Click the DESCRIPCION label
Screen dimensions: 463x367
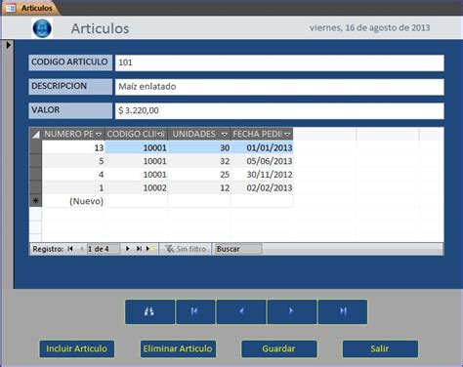tap(70, 87)
